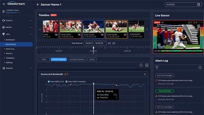Image resolution: width=204 pixels, height=115 pixels.
Task: Open the Live Sensor more options menu
Action: click(201, 23)
